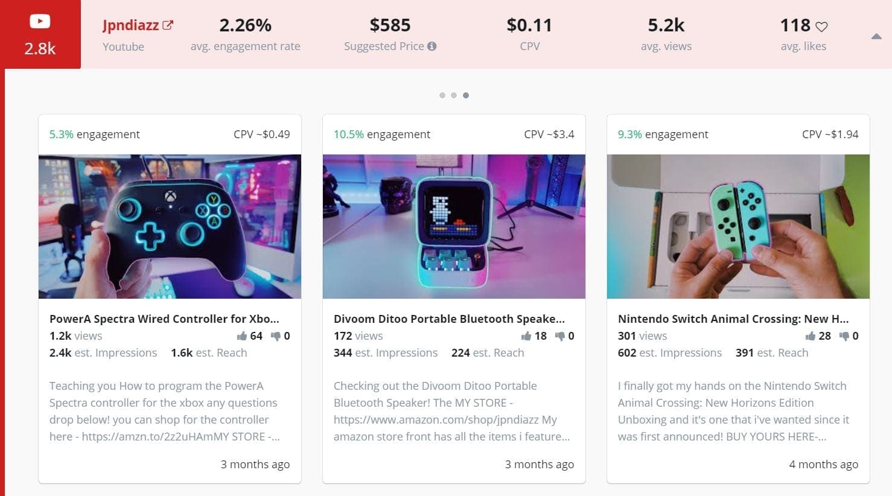The image size is (892, 496).
Task: Click the Xbox controller video thumbnail
Action: click(170, 227)
